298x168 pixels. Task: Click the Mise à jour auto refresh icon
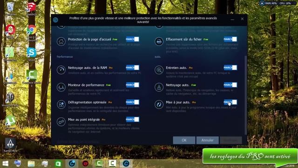click(x=159, y=105)
